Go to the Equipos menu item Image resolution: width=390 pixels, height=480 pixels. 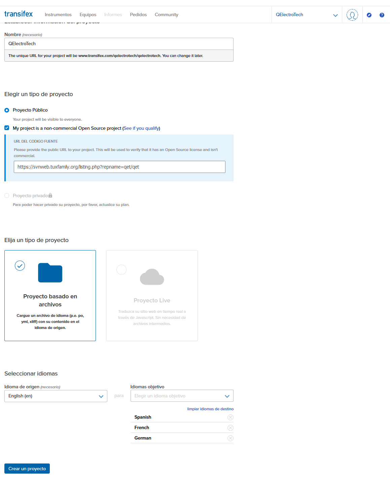pyautogui.click(x=88, y=15)
